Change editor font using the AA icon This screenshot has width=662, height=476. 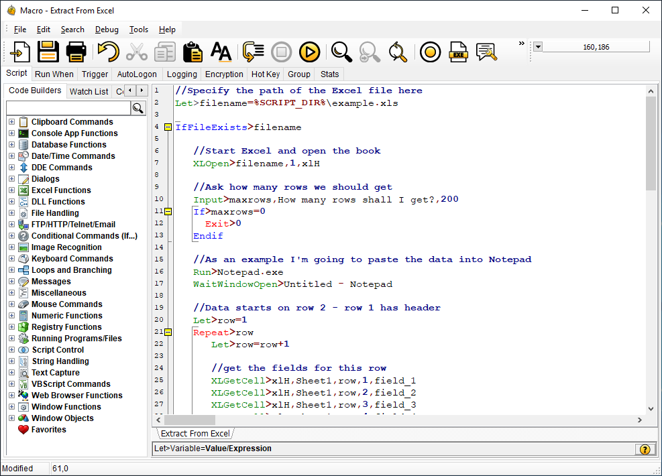(221, 52)
